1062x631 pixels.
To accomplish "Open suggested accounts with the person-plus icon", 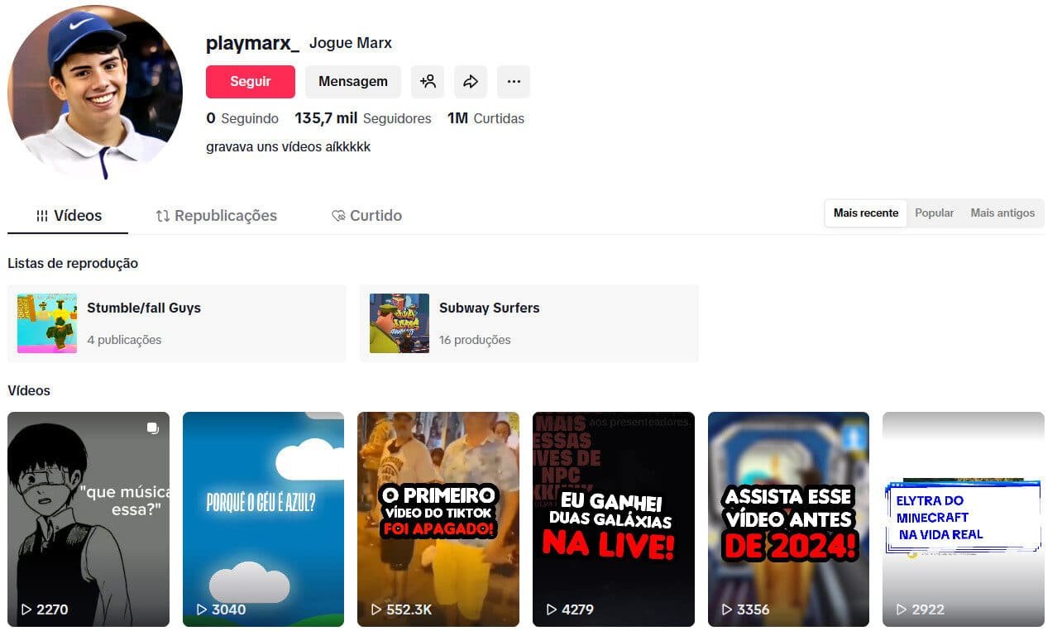I will click(428, 81).
